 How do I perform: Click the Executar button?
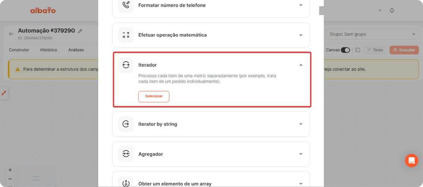pyautogui.click(x=404, y=50)
